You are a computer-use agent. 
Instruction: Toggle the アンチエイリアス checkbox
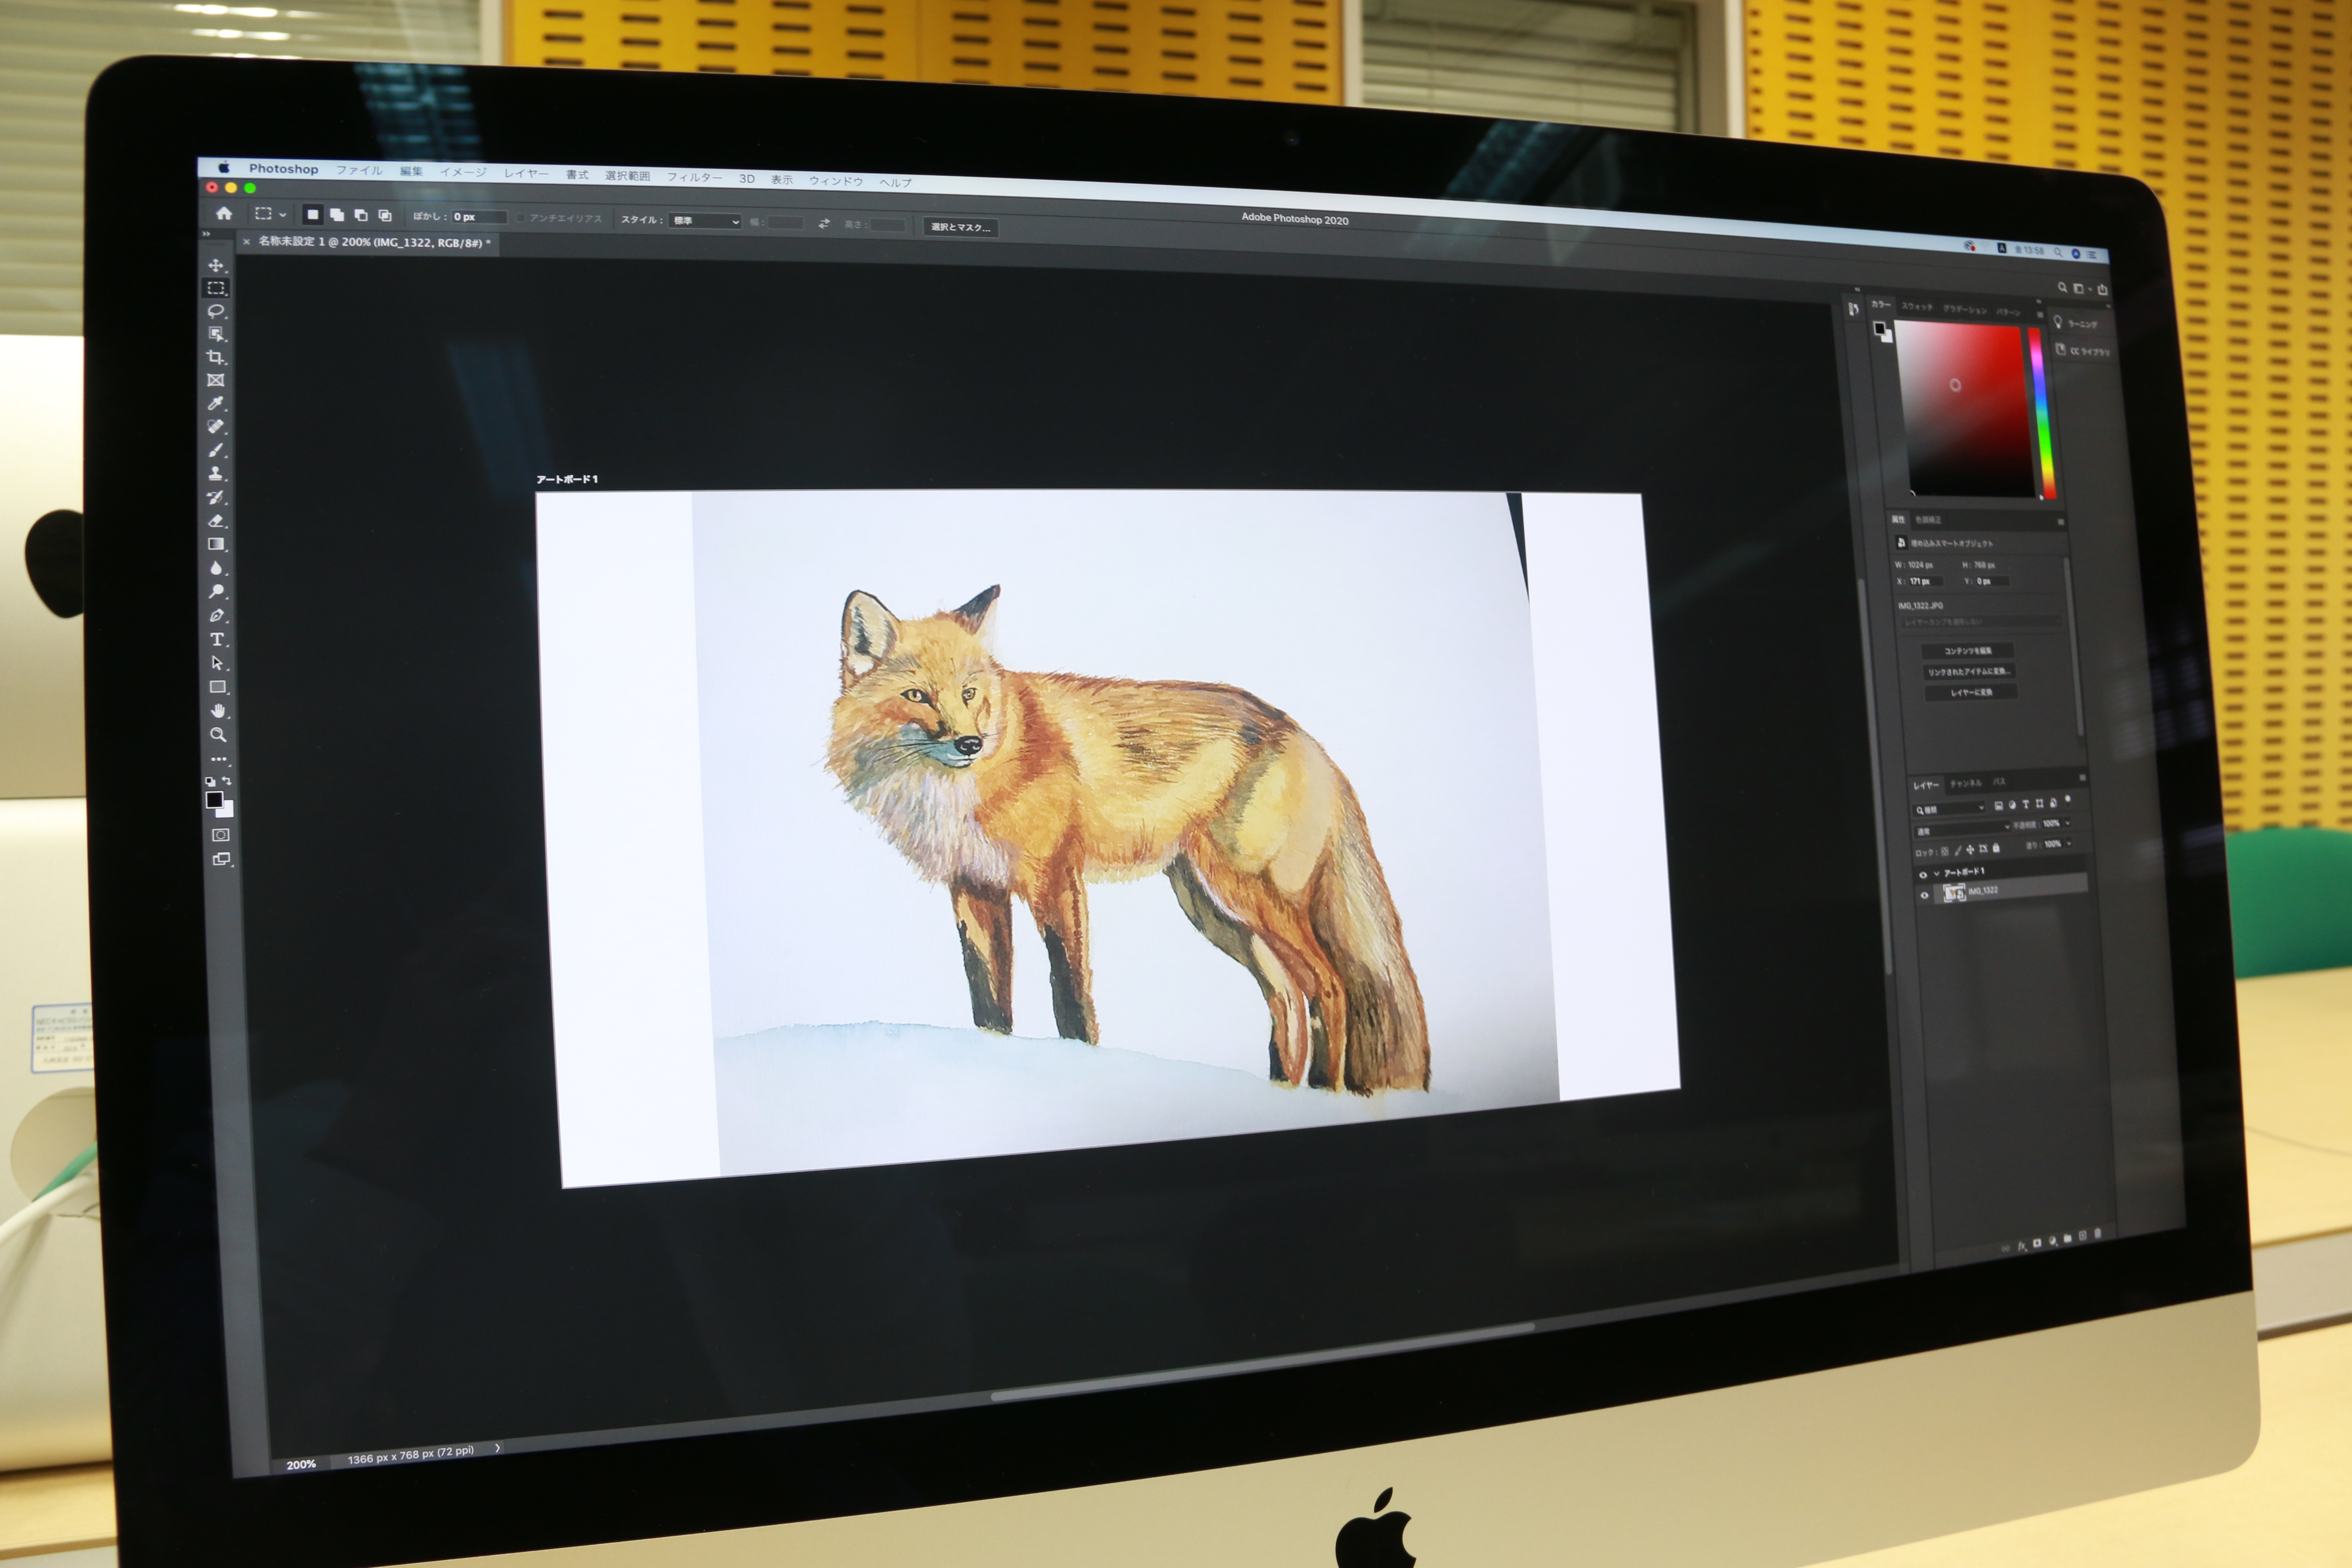tap(521, 217)
